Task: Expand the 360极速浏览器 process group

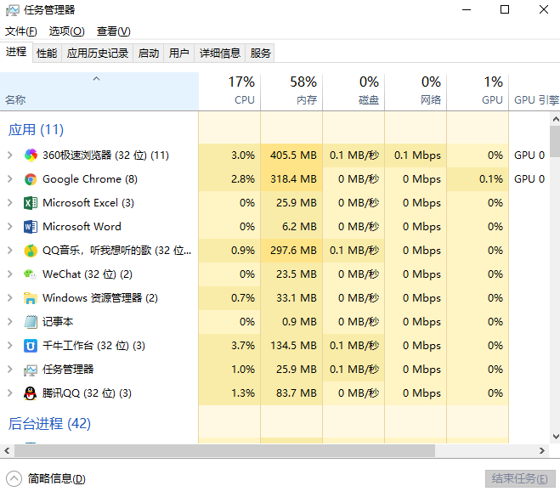Action: (10, 155)
